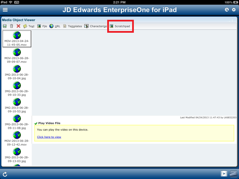The width and height of the screenshot is (239, 179).
Task: Open Templates in the toolbar
Action: click(72, 26)
